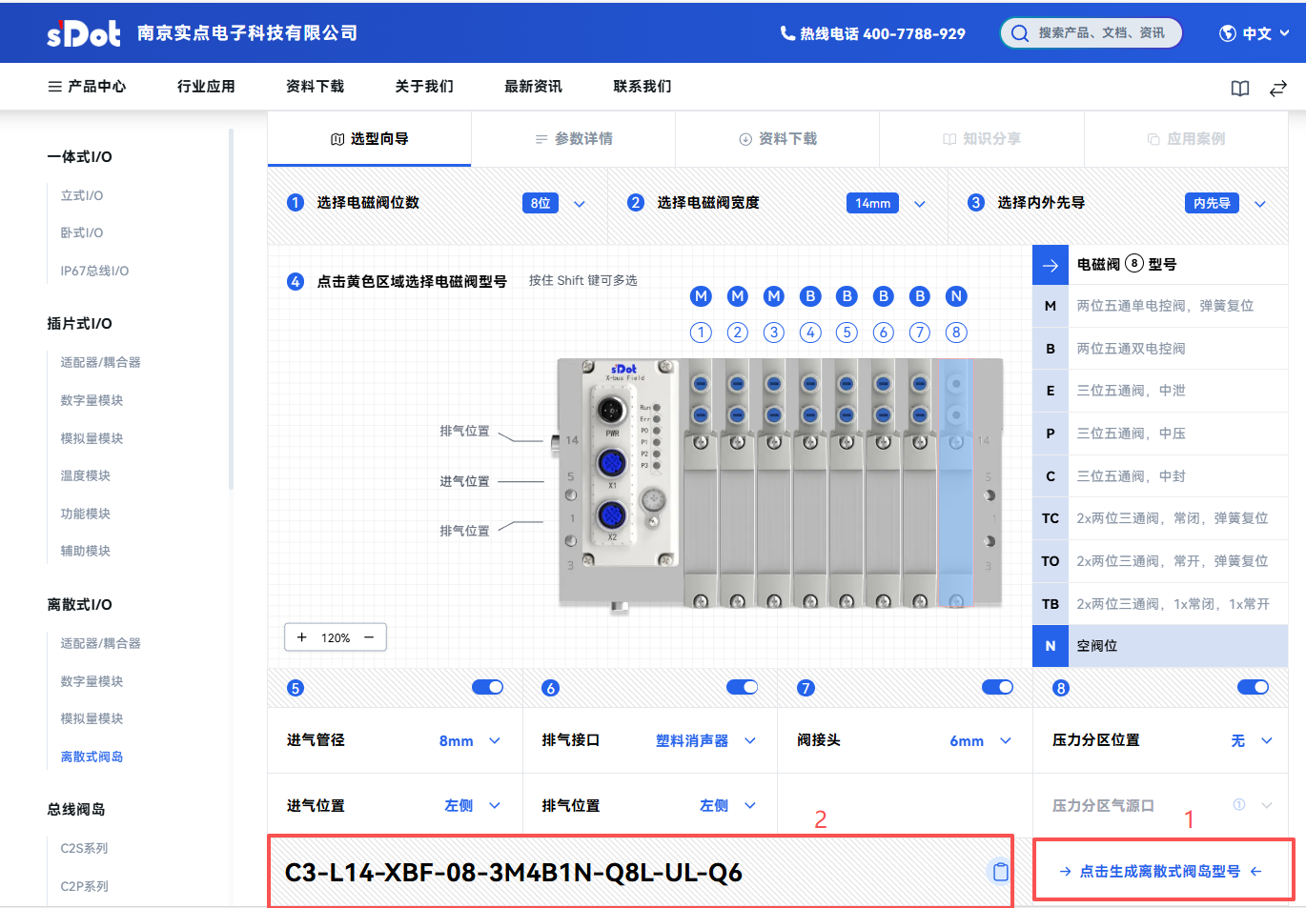
Task: Open the 离散式阀岛 sidebar link
Action: (x=92, y=757)
